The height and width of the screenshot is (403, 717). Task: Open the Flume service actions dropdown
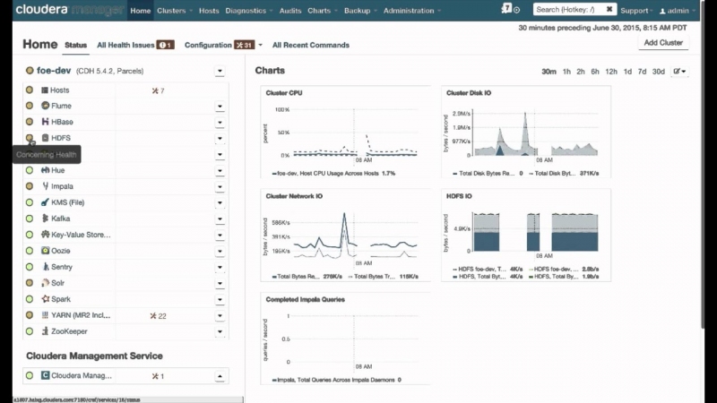point(220,106)
